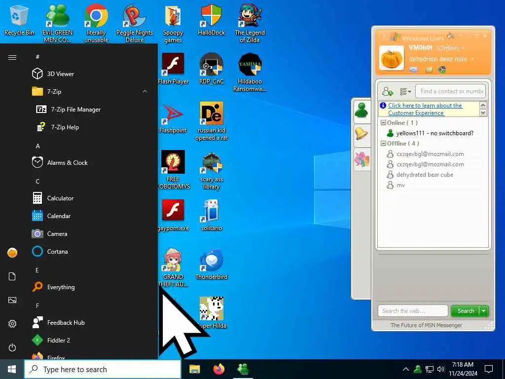The height and width of the screenshot is (379, 505).
Task: Click 'The Future of MSN Messenger' link
Action: click(426, 325)
